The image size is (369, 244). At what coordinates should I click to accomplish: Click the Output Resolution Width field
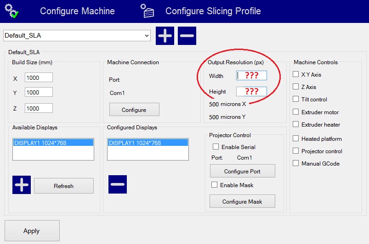[x=251, y=76]
